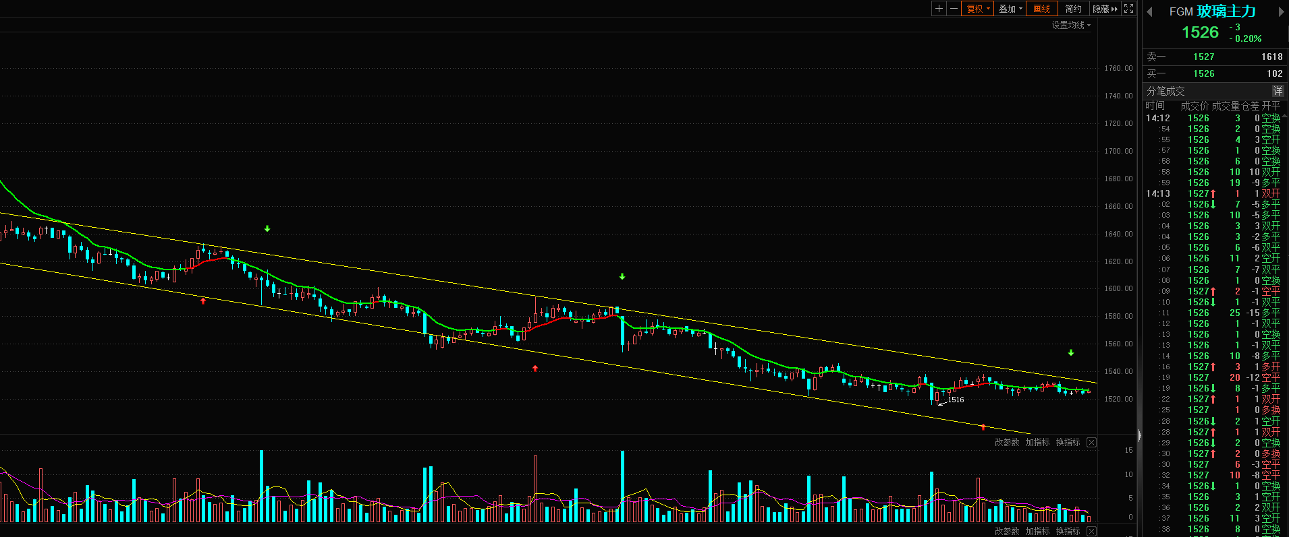Select 加指标 in volume panel
Screen dimensions: 1289x537
(x=1037, y=442)
